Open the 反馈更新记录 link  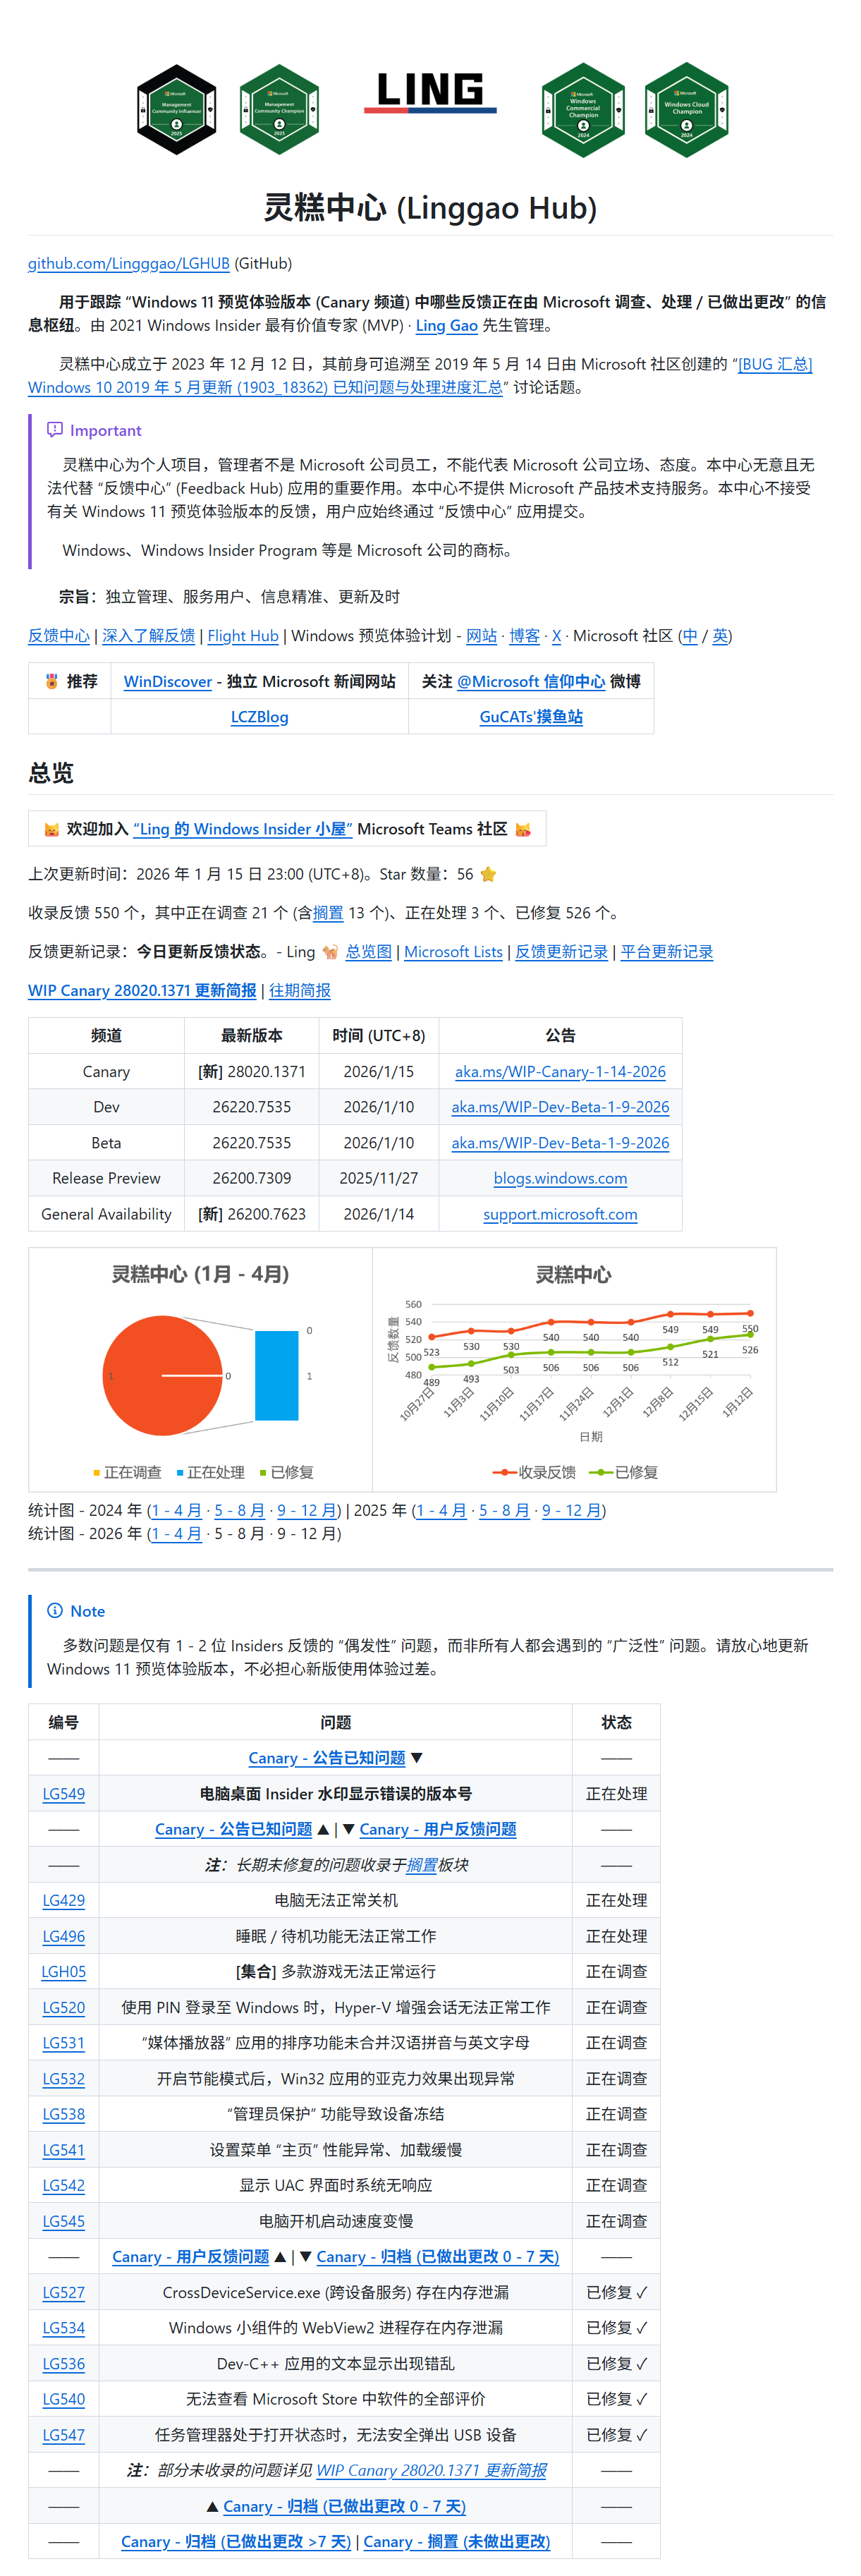coord(561,952)
